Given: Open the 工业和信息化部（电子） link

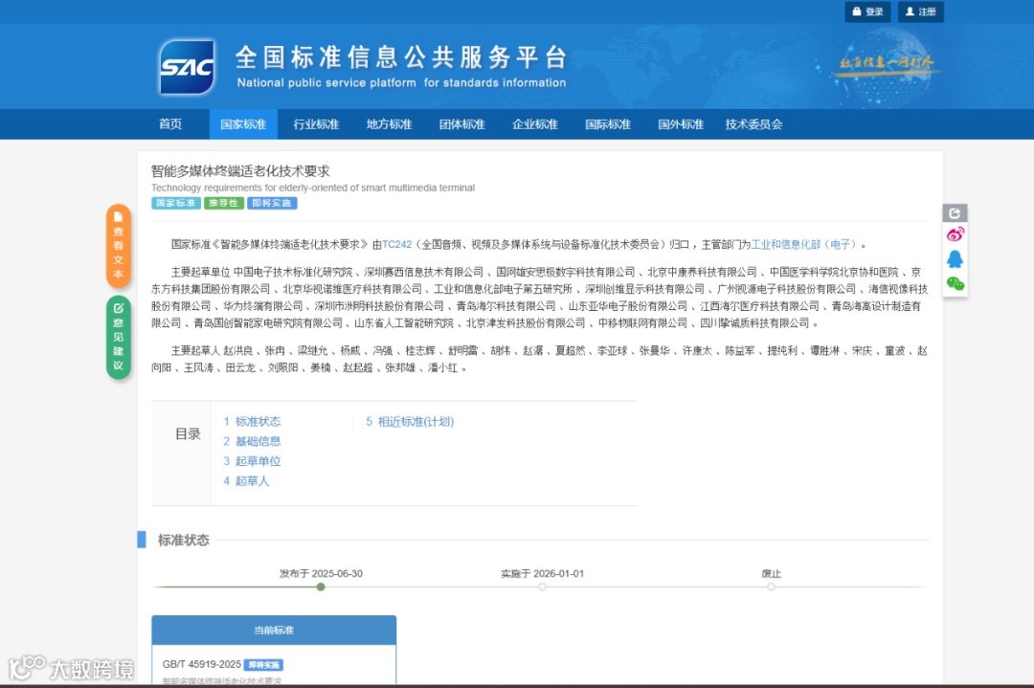Looking at the screenshot, I should coord(805,245).
